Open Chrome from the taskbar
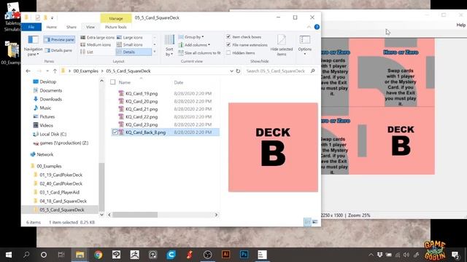 99,255
